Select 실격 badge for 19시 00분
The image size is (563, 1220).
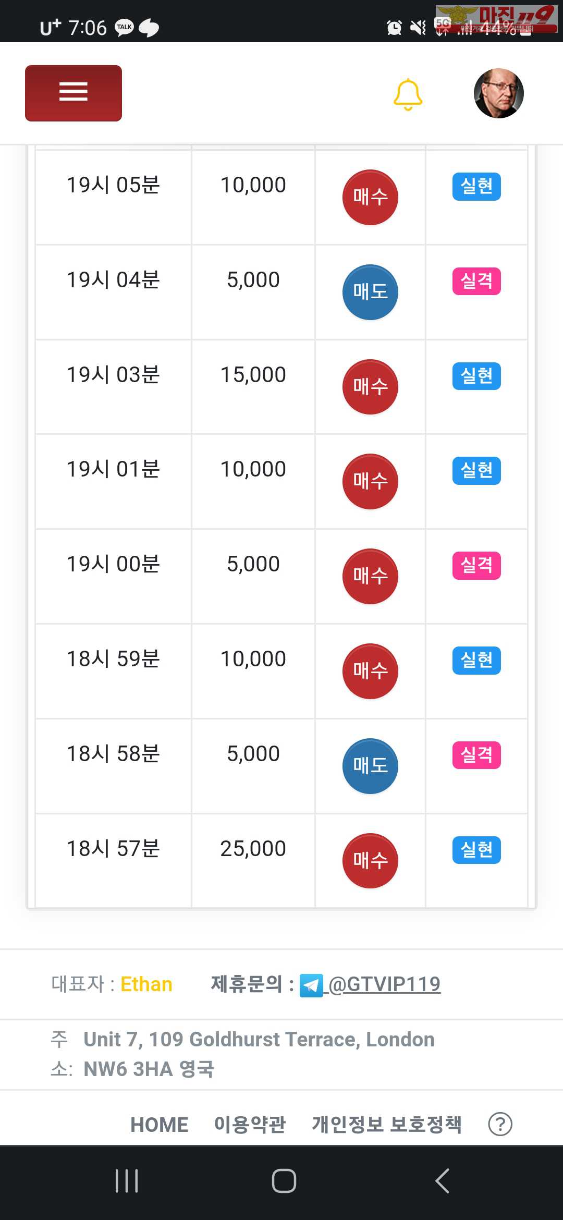click(476, 566)
